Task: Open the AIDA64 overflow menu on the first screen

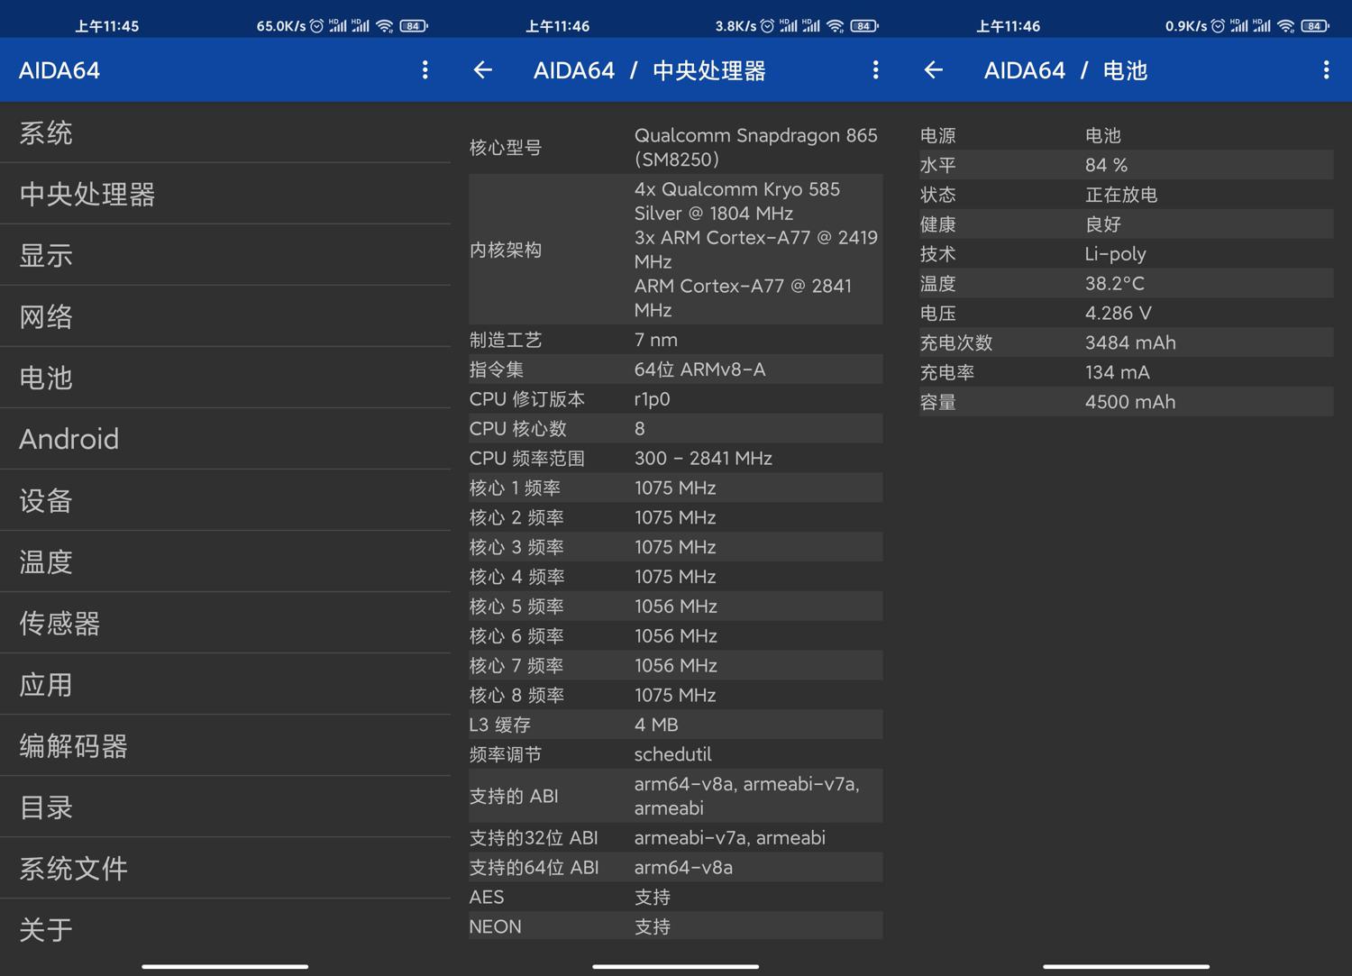Action: [425, 69]
